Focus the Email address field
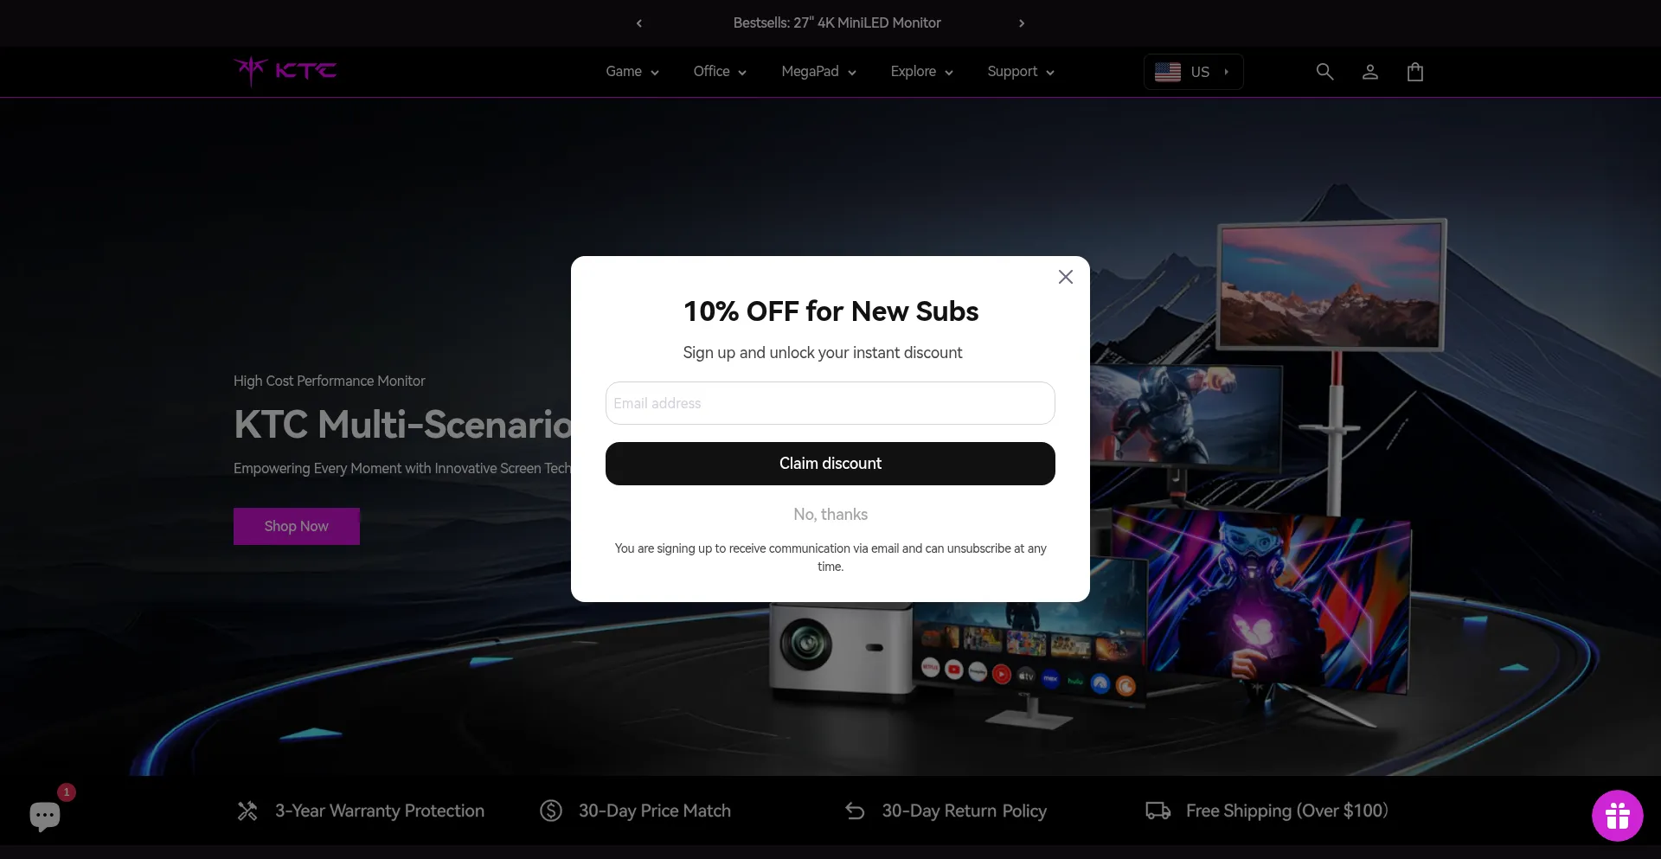This screenshot has height=859, width=1661. [830, 403]
